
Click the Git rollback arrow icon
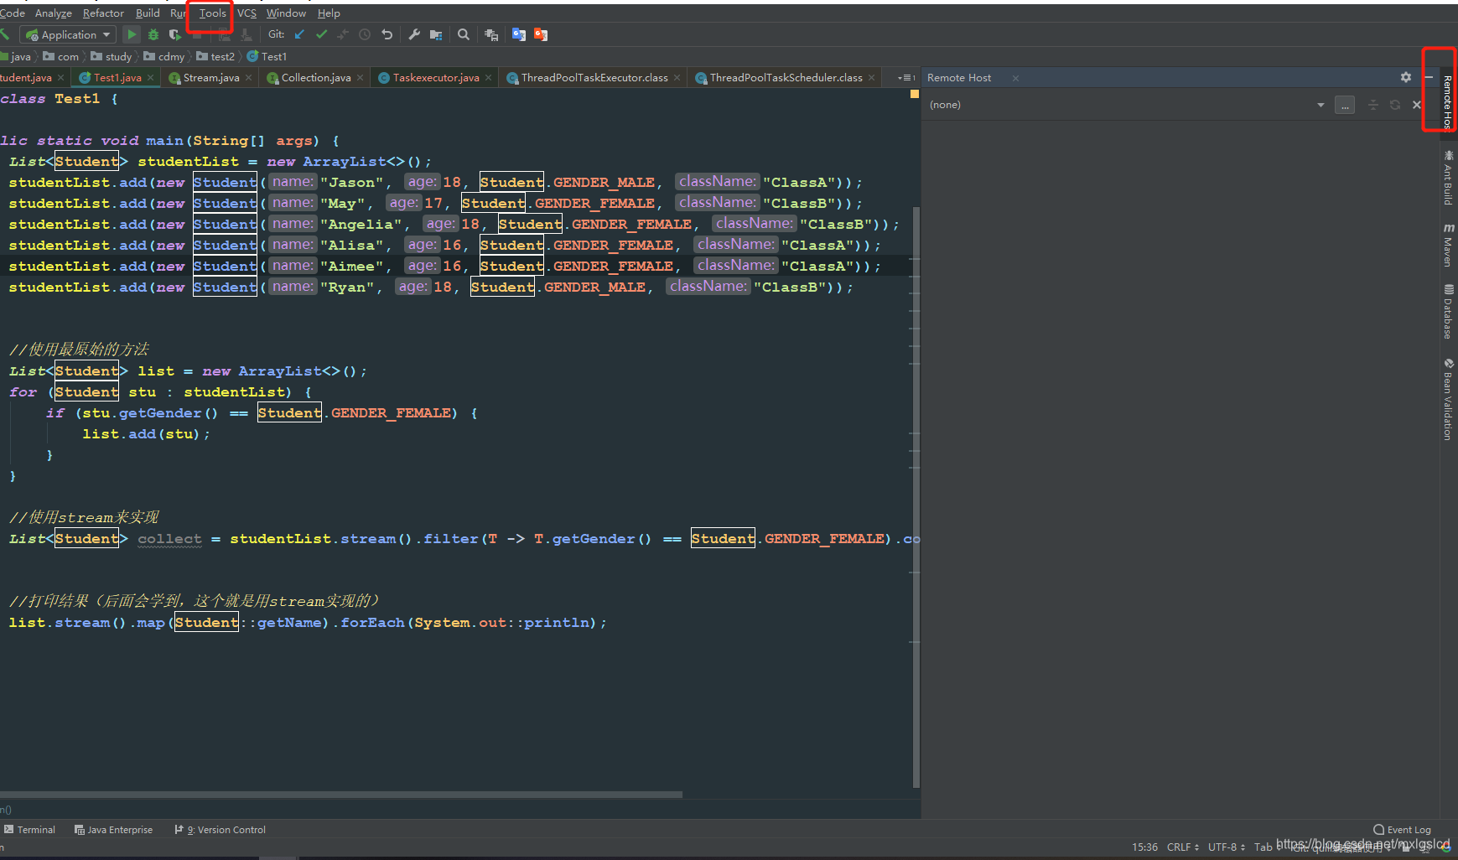[387, 34]
